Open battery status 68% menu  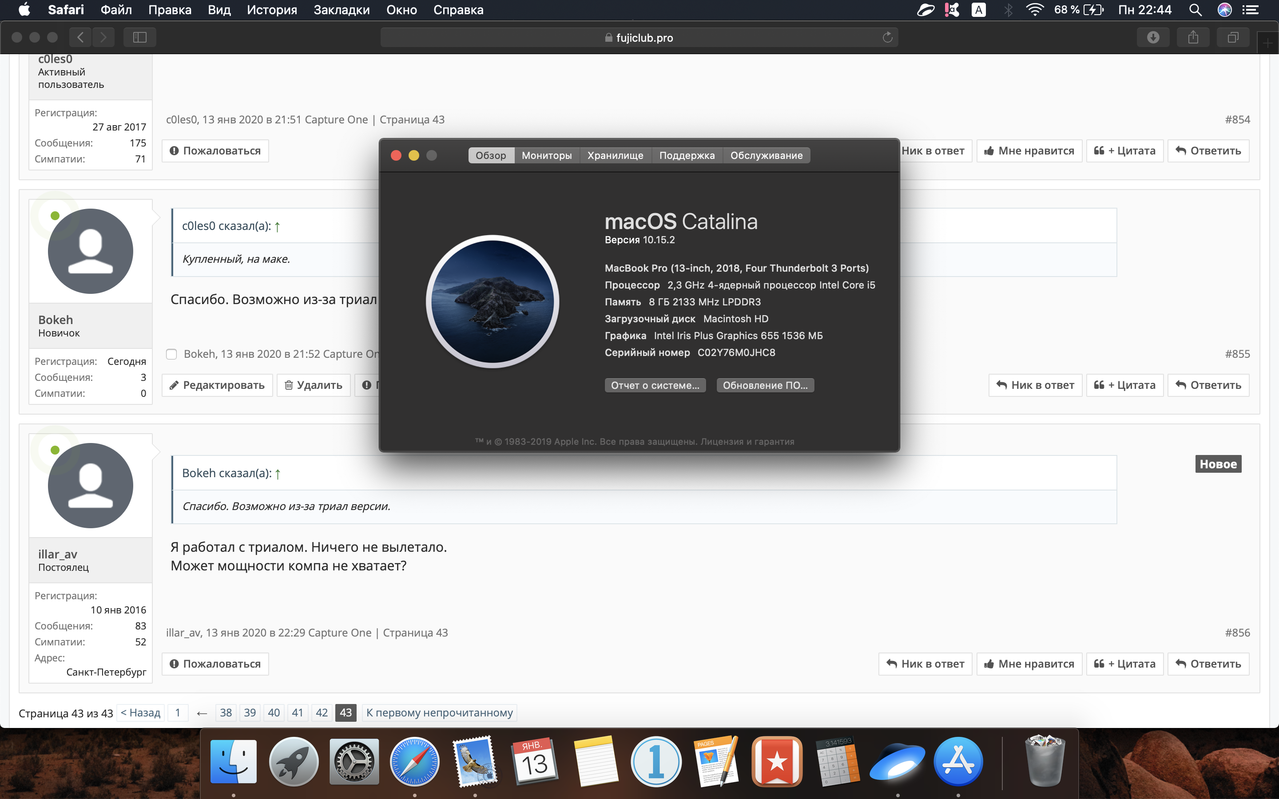coord(1079,9)
